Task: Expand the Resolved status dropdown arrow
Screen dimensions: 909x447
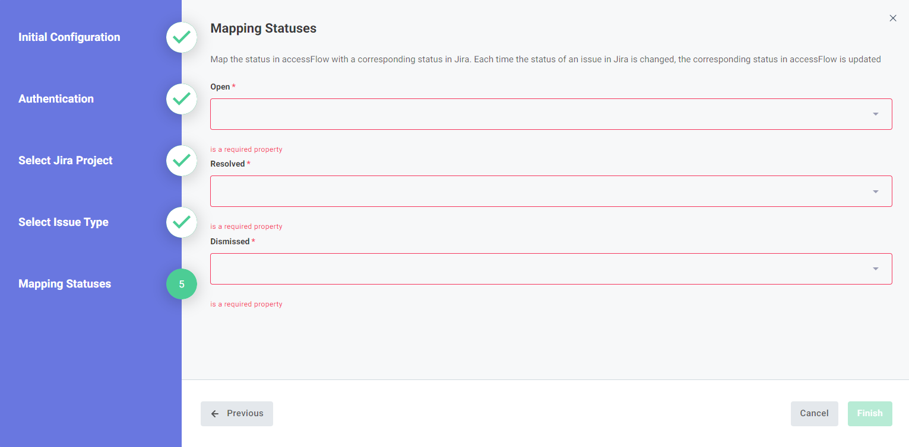Action: click(x=875, y=191)
